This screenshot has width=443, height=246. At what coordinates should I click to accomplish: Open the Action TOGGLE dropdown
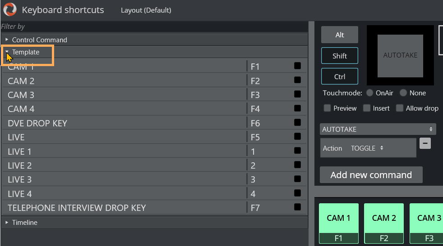click(367, 148)
